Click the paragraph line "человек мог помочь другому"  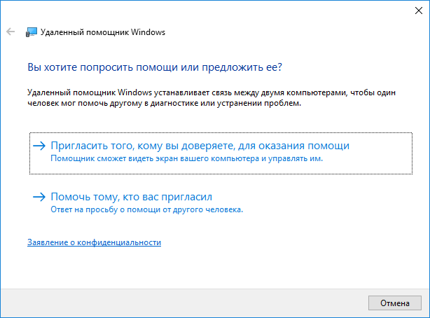click(x=164, y=103)
